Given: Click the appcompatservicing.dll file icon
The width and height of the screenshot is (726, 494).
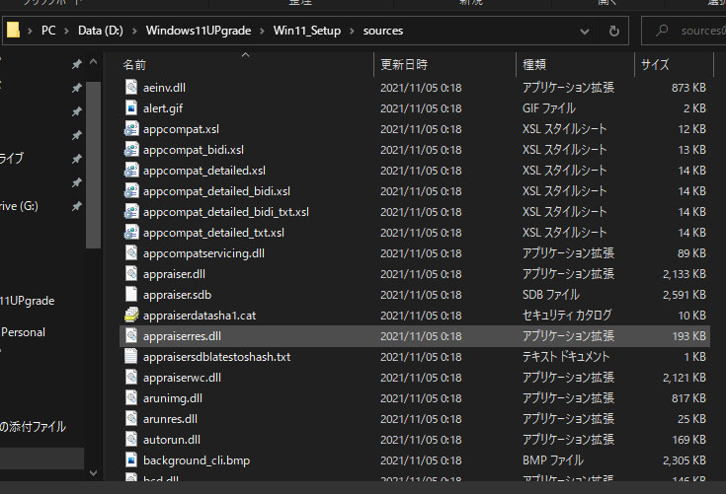Looking at the screenshot, I should 131,253.
